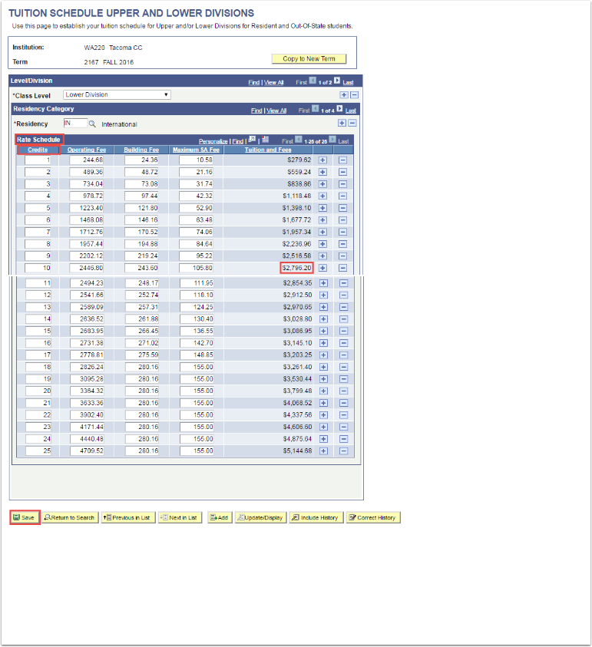Image resolution: width=592 pixels, height=647 pixels.
Task: Click Find link in Residency Category header
Action: pyautogui.click(x=256, y=111)
